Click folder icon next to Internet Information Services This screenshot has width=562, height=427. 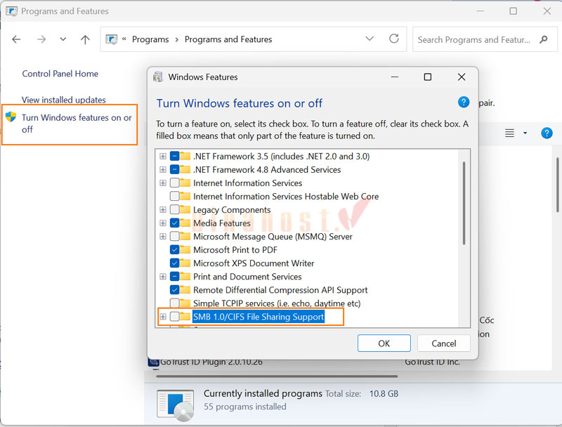coord(185,183)
